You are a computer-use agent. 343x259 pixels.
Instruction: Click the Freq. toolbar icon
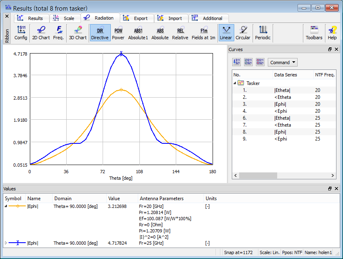pyautogui.click(x=58, y=33)
